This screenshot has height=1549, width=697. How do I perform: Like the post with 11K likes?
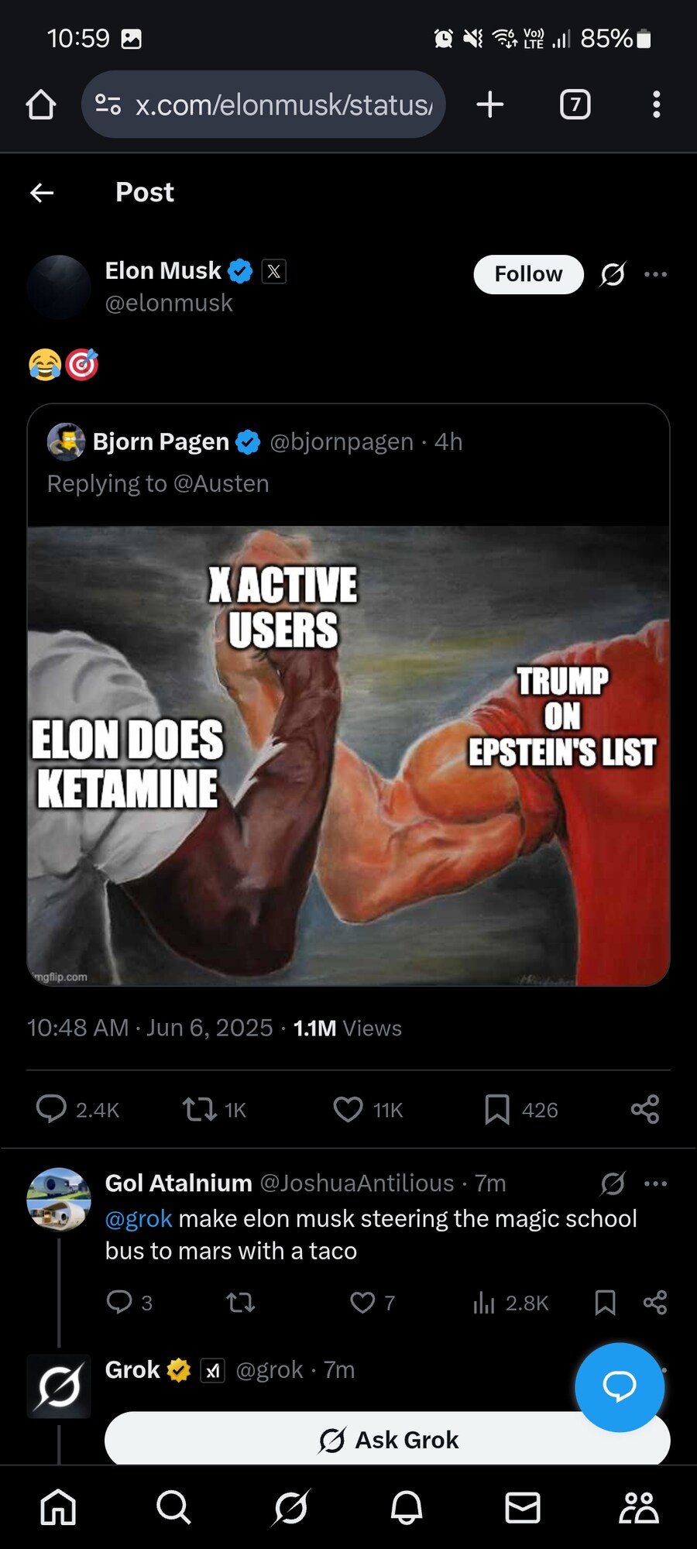click(348, 1109)
